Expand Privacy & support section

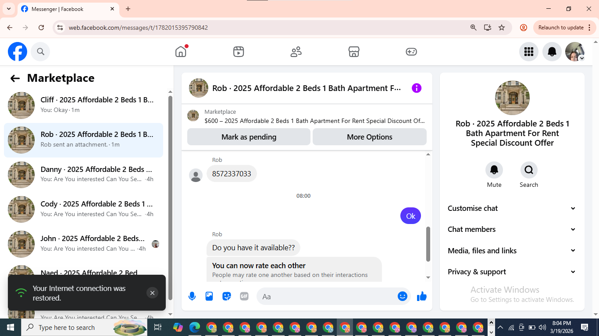tap(512, 272)
